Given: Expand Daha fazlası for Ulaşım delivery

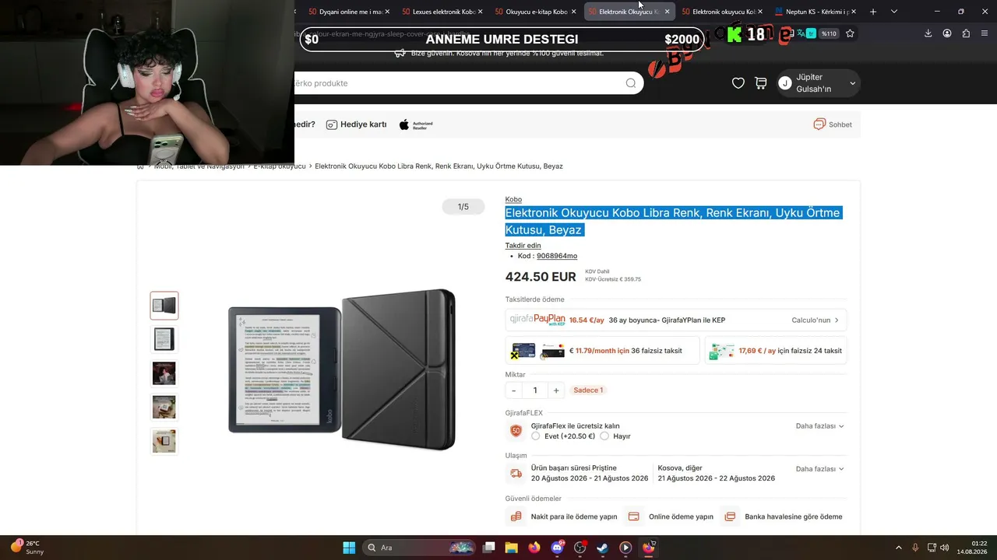Looking at the screenshot, I should click(x=819, y=469).
